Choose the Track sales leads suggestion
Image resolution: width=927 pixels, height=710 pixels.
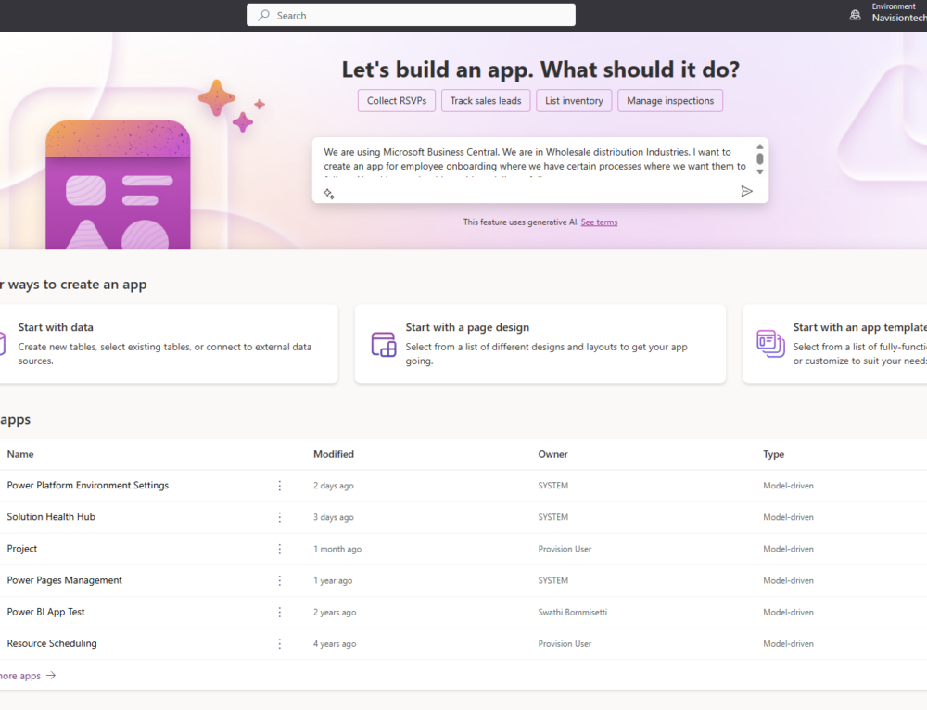click(486, 101)
